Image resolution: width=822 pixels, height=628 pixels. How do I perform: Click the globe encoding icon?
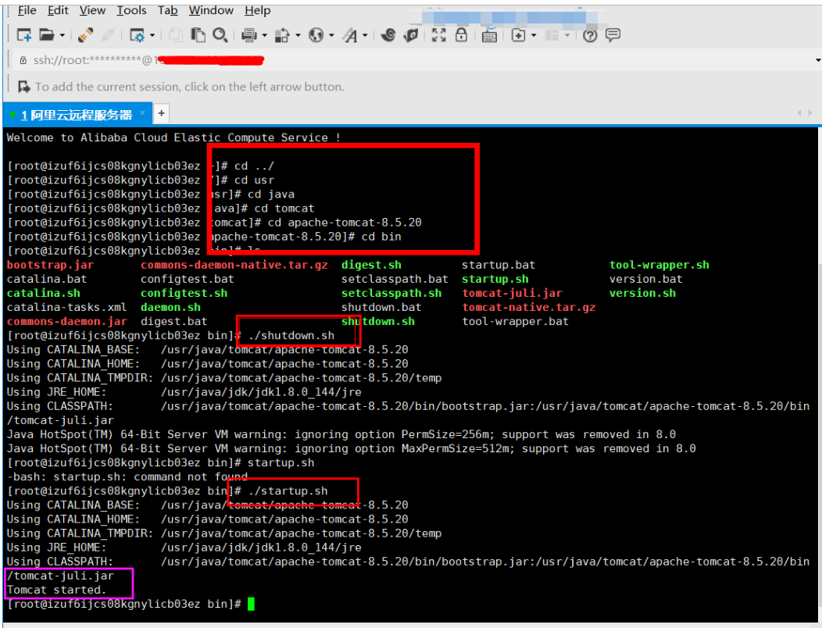pyautogui.click(x=316, y=35)
